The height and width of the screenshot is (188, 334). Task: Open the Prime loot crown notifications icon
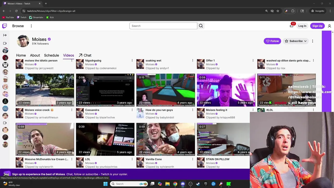pos(291,26)
